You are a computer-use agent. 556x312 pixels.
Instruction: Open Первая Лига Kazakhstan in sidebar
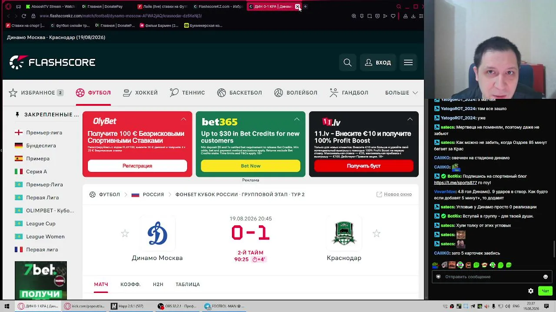tap(42, 198)
